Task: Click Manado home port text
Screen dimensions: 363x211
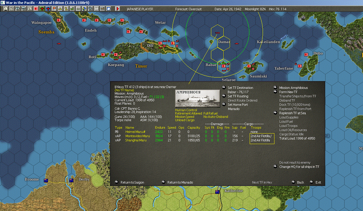Action: point(234,109)
